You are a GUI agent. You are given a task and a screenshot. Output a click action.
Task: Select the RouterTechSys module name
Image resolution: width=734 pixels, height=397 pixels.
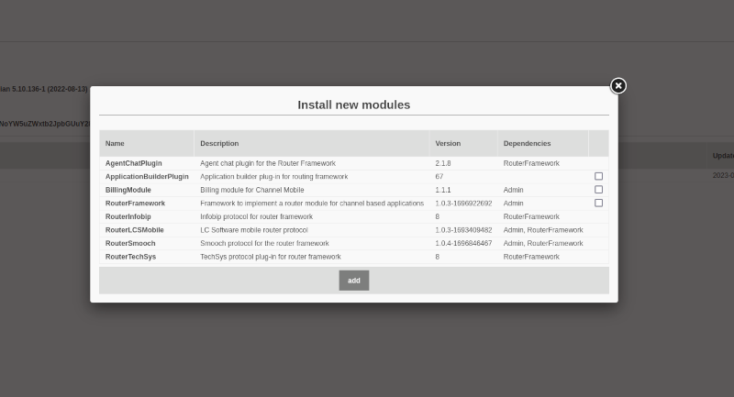click(x=130, y=257)
